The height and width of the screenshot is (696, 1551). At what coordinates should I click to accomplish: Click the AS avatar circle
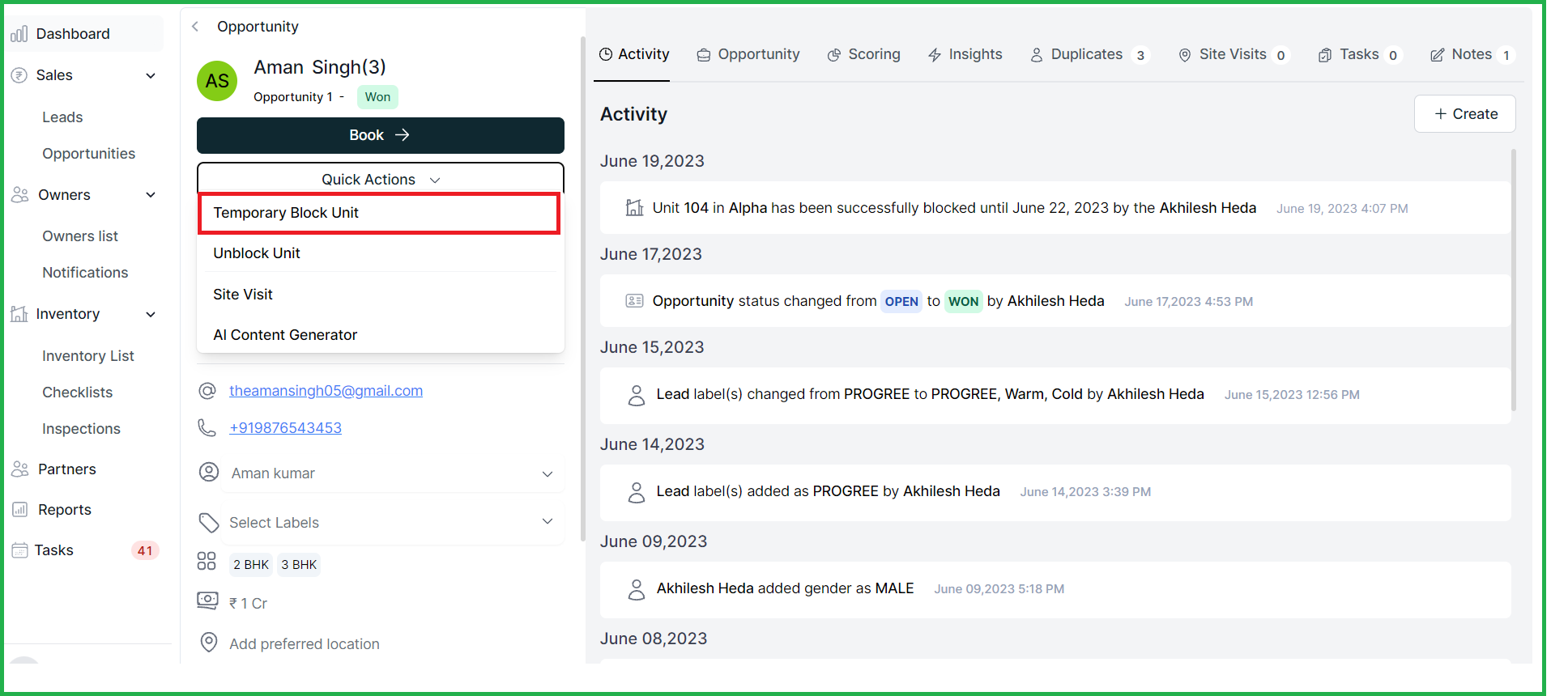coord(217,81)
